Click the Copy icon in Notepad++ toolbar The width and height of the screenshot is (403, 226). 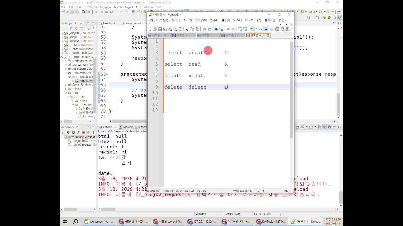tap(192, 29)
